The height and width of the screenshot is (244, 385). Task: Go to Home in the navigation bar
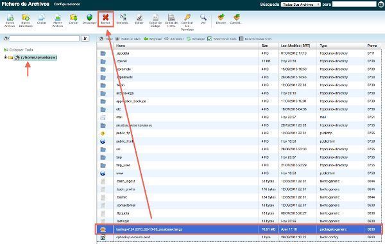(x=106, y=39)
